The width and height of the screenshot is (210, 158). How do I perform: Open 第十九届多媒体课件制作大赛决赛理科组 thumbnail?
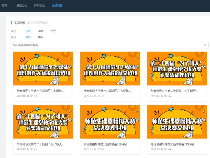[43, 69]
